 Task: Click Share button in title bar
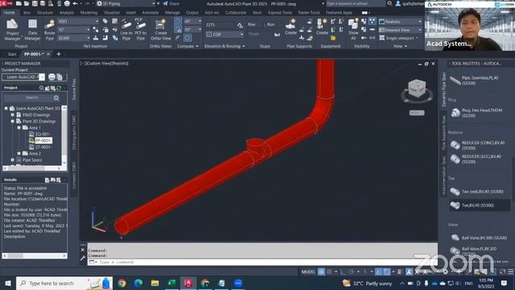pyautogui.click(x=171, y=3)
